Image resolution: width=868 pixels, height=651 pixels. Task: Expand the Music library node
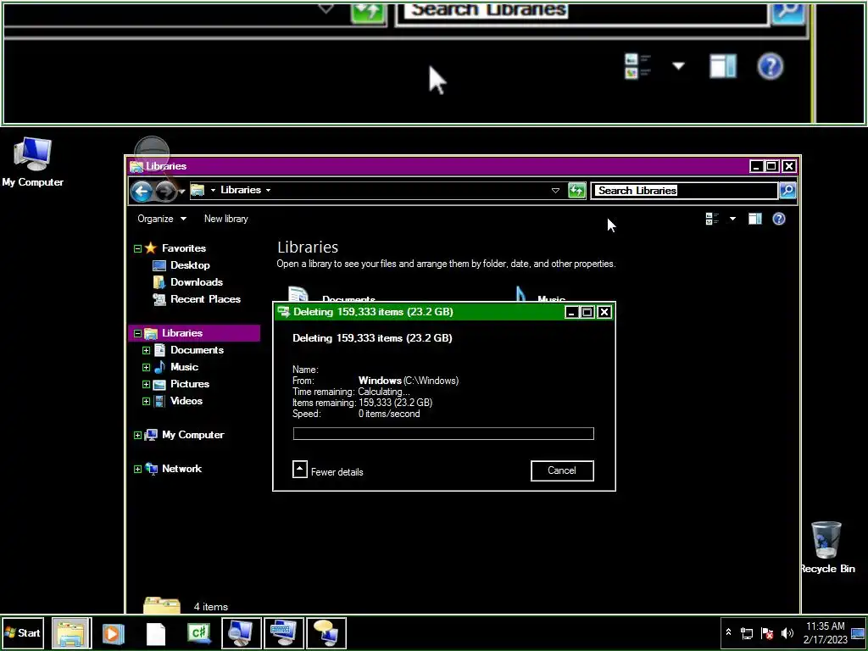146,368
